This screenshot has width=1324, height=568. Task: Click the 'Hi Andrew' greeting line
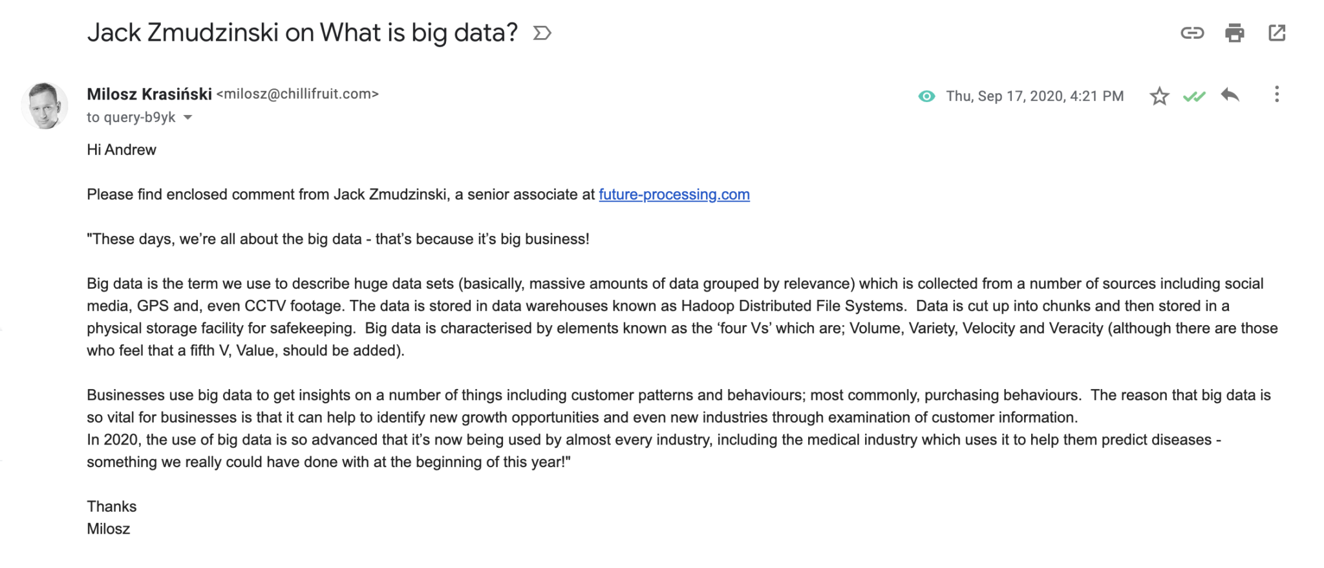122,150
